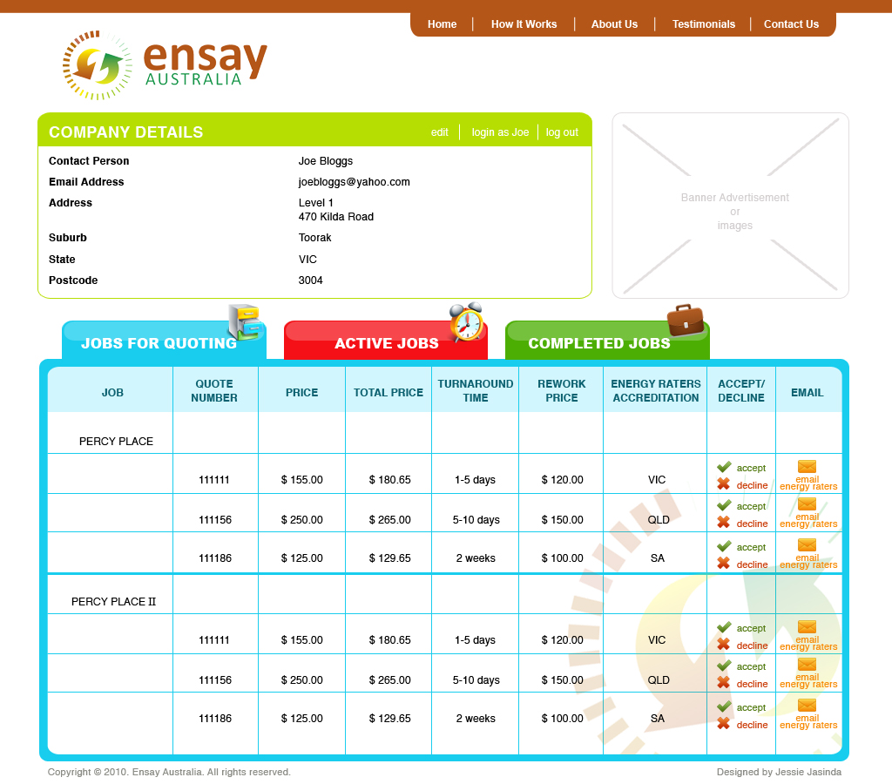Click red X for Percy Place II quote 111111
The width and height of the screenshot is (892, 784).
(724, 645)
